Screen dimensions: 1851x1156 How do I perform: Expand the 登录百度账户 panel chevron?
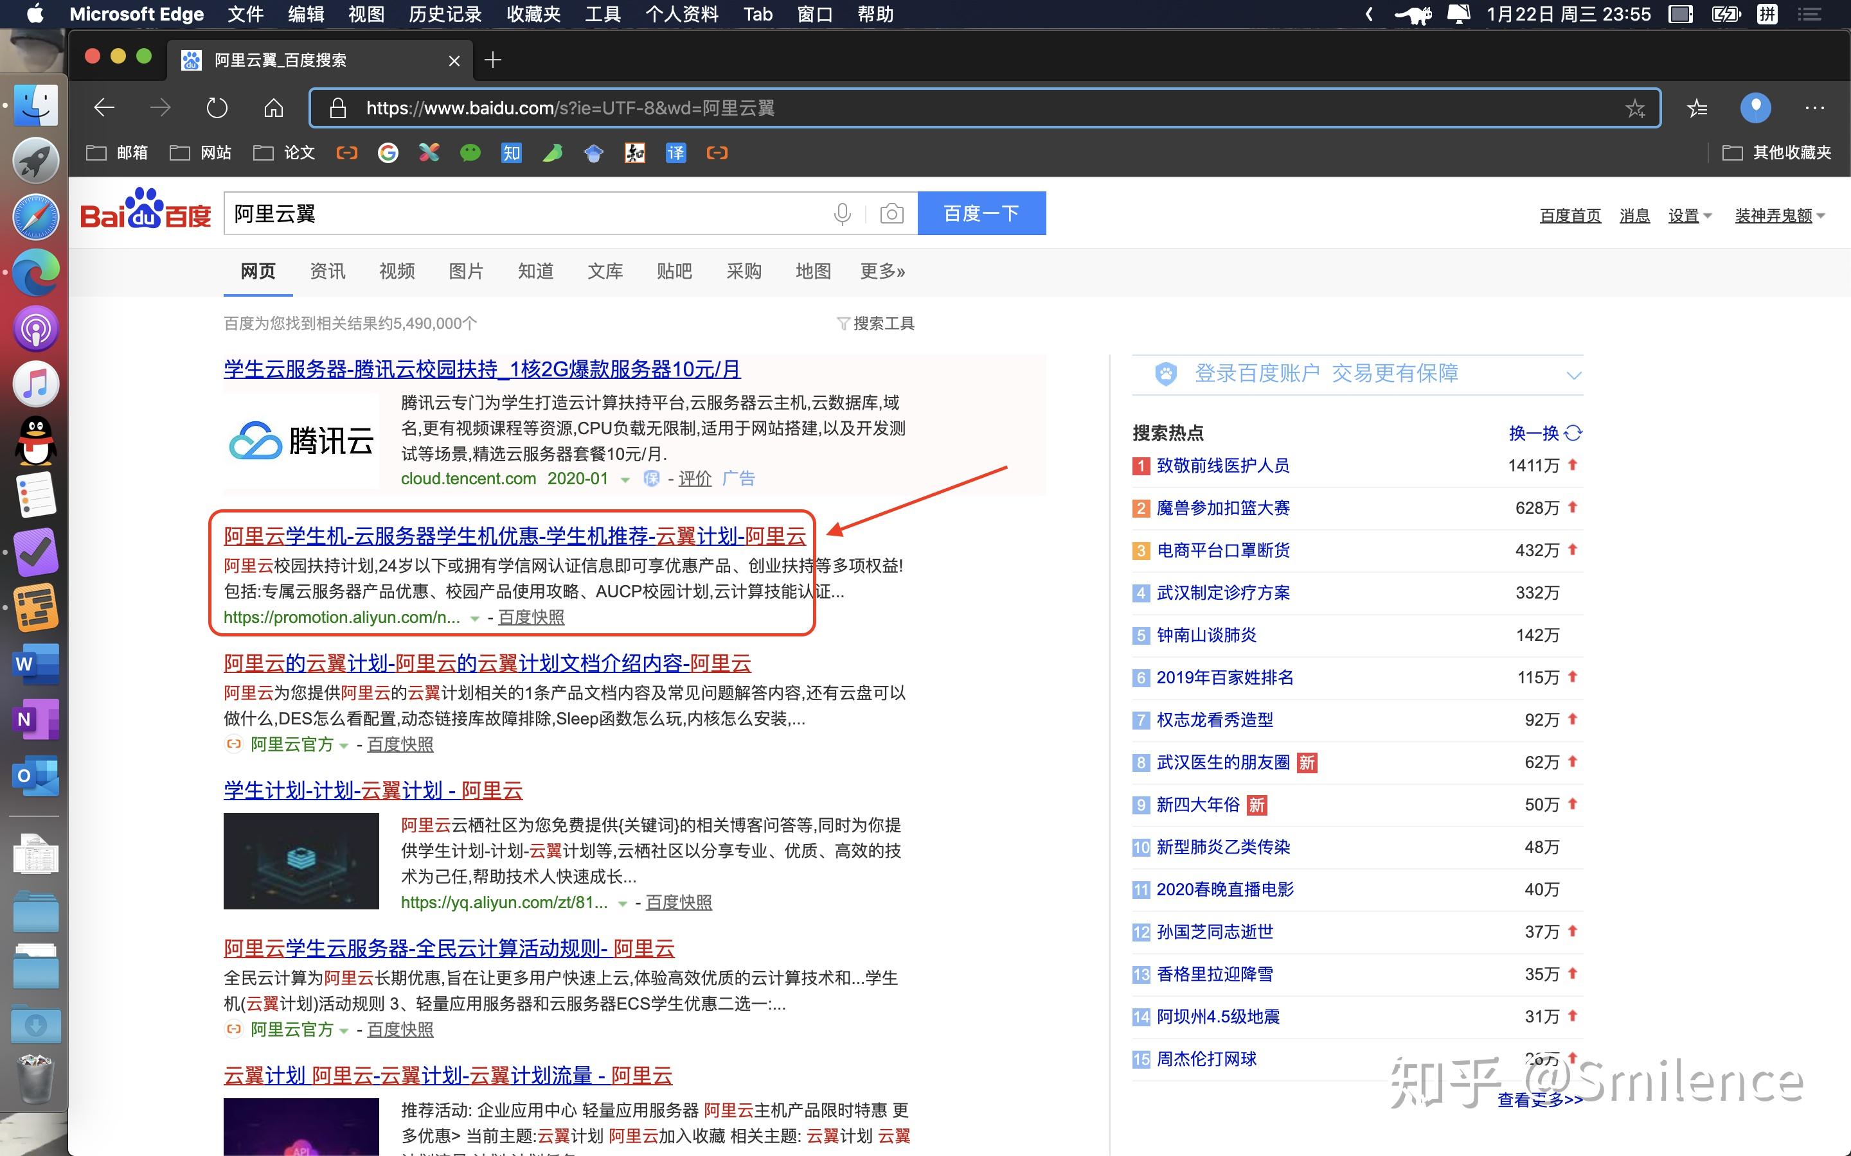coord(1573,374)
